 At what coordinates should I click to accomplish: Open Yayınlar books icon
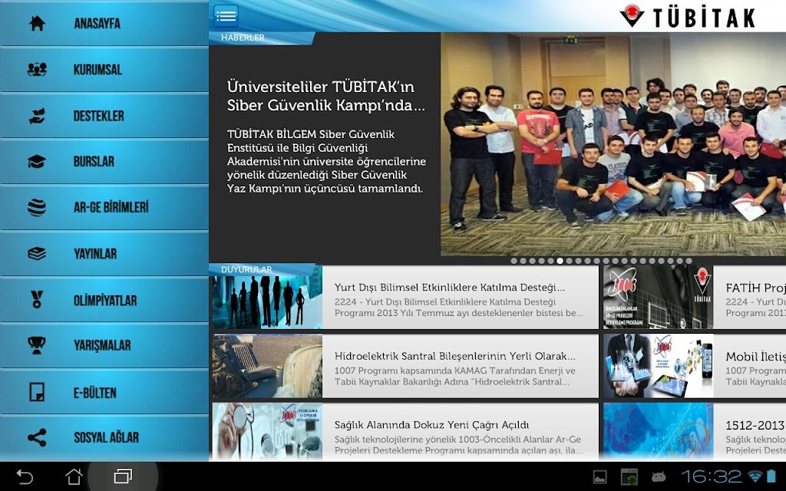[37, 253]
